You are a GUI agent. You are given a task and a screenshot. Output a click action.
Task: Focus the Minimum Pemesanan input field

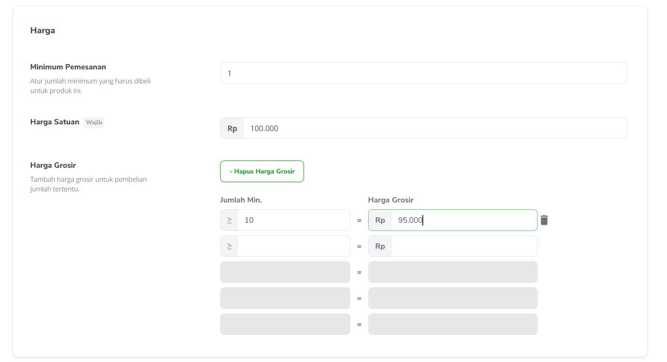423,73
